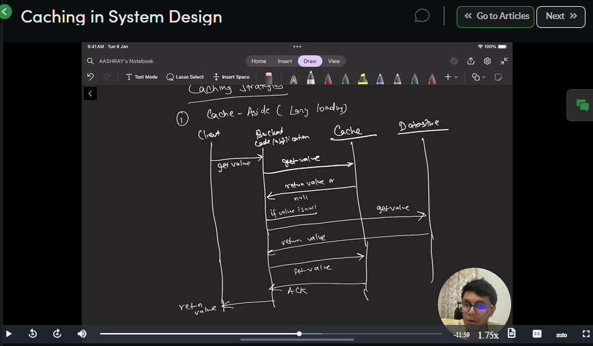
Task: Open the notebook settings gear
Action: 487,61
